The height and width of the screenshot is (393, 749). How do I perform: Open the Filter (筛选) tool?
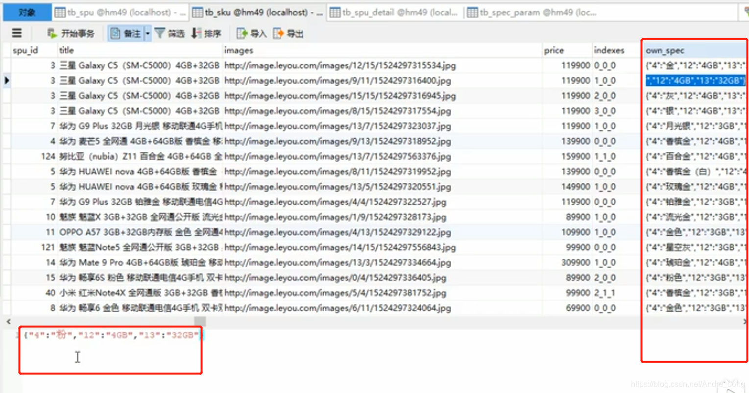point(169,33)
